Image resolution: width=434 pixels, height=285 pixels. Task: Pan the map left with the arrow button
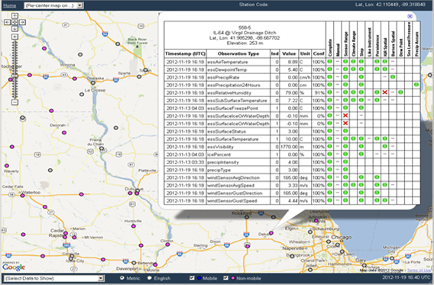pos(8,22)
